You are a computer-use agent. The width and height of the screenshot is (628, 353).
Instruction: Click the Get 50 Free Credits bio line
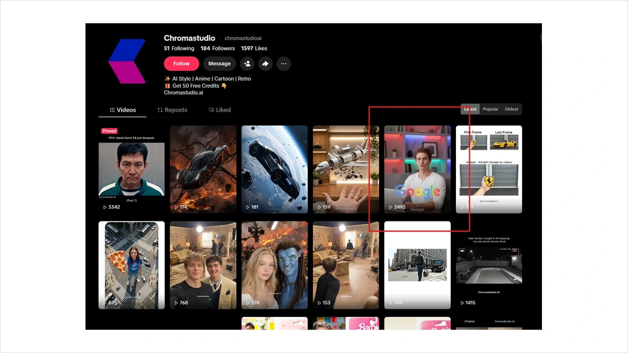pos(195,85)
